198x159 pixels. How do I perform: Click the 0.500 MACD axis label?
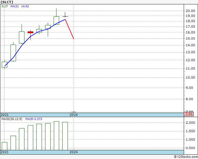pyautogui.click(x=190, y=148)
